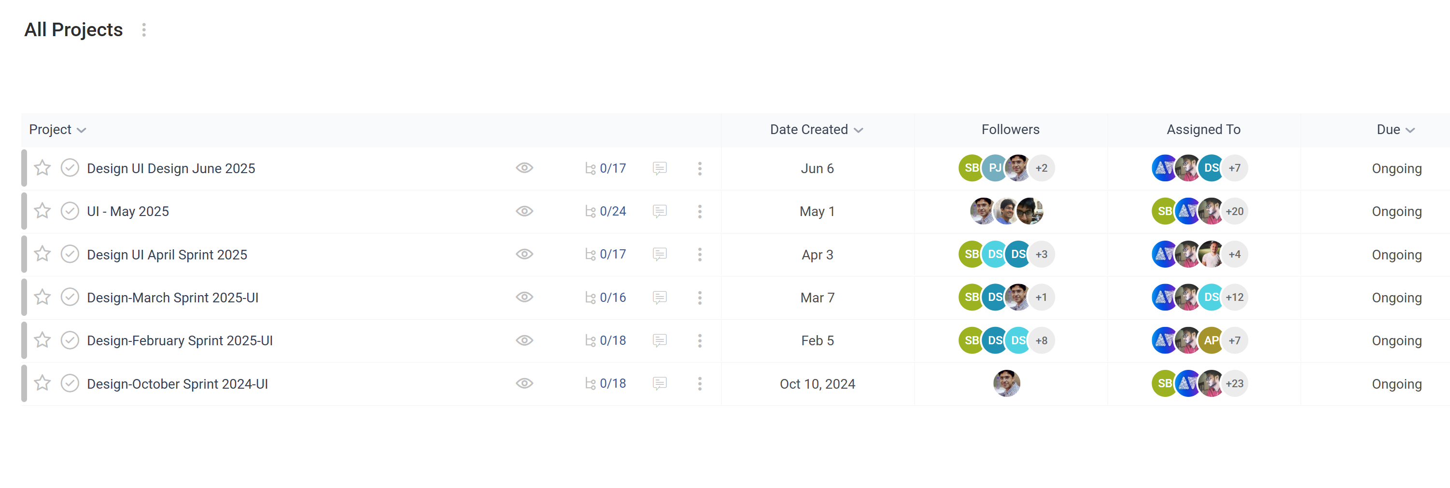Toggle follow eye for UI - May 2025
The image size is (1450, 488).
524,211
